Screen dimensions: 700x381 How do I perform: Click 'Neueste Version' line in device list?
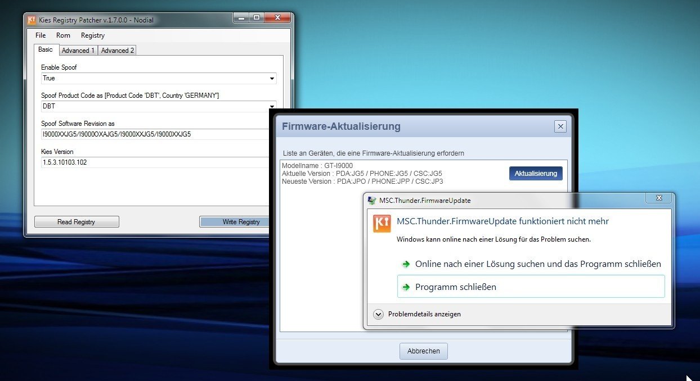[362, 182]
